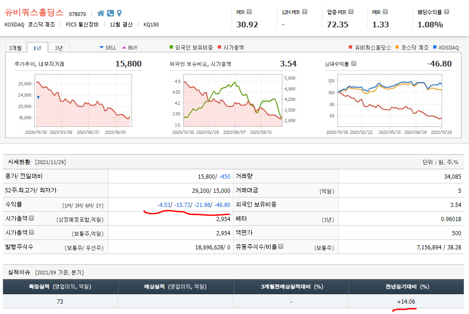The height and width of the screenshot is (314, 469).
Task: Click the SELL legend triangle
Action: 101,48
